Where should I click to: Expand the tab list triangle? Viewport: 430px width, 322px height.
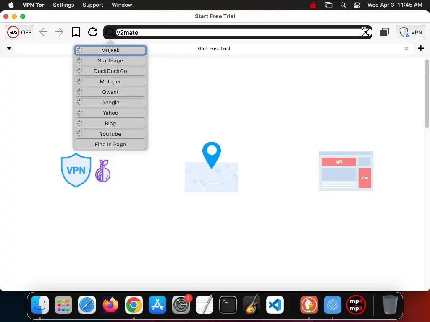click(x=9, y=49)
